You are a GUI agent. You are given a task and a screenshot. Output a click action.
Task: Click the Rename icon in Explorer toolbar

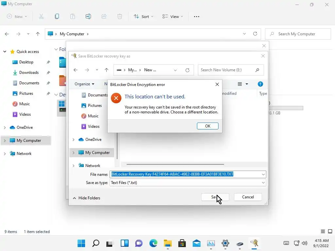click(x=88, y=16)
